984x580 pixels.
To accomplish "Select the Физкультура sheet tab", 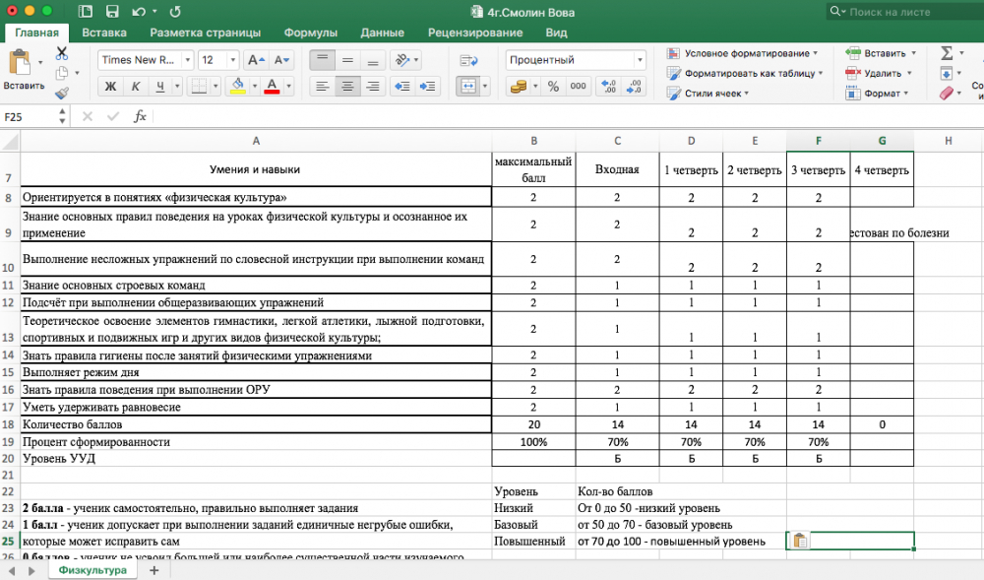I will tap(92, 570).
